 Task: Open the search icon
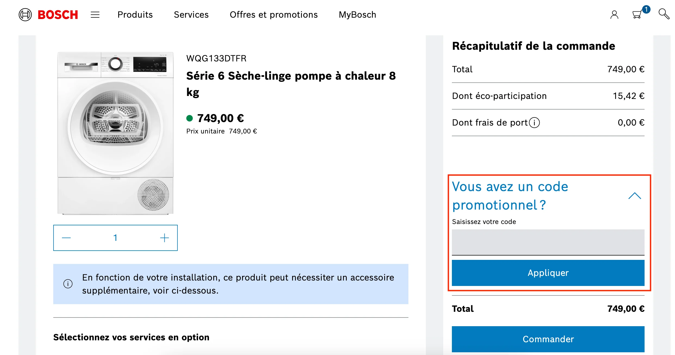[664, 15]
